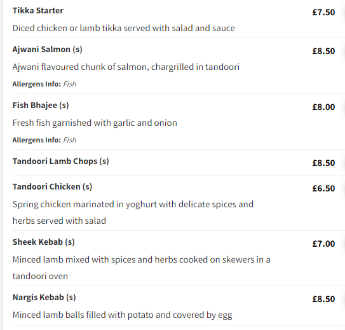Click the Tikka Starter description text
This screenshot has height=330, width=345.
click(124, 28)
